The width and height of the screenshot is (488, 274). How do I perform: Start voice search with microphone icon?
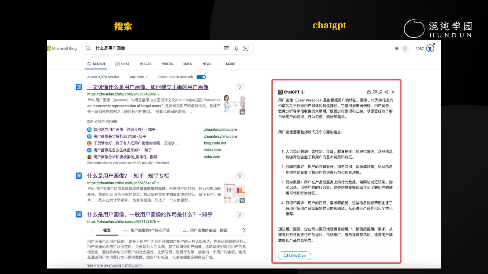pos(236,48)
